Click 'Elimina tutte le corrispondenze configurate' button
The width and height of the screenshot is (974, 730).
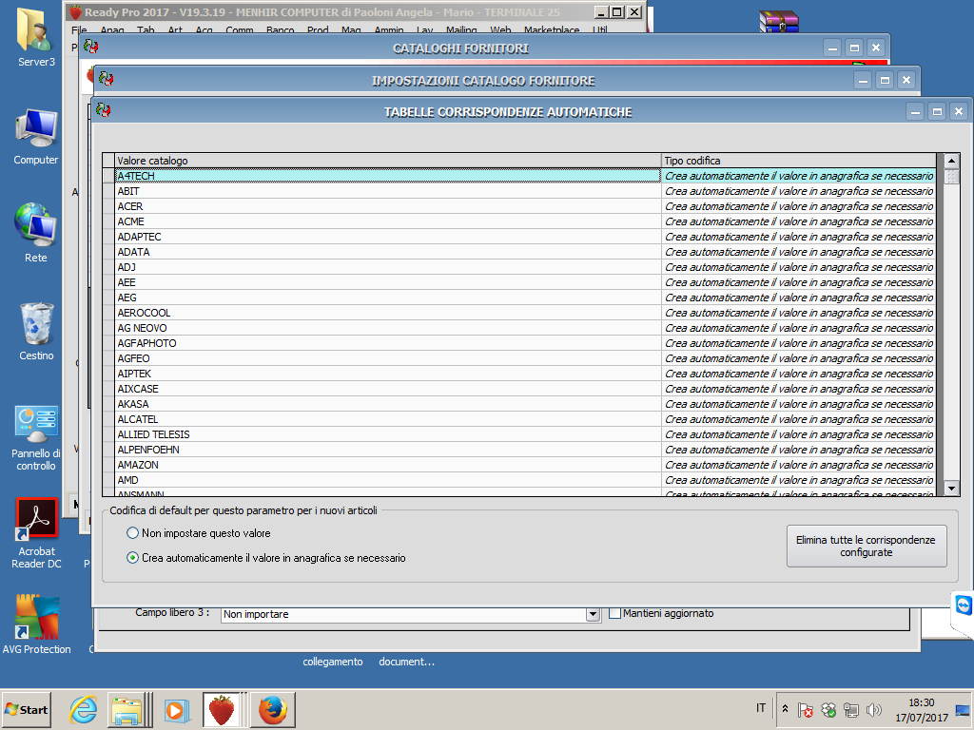[x=866, y=547]
